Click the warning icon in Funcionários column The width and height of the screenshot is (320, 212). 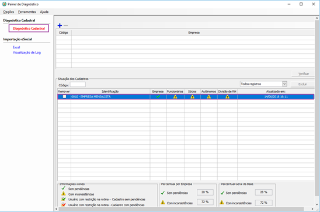pyautogui.click(x=175, y=97)
